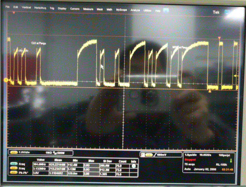The height and width of the screenshot is (187, 246).
Task: Click the cyan channel badge of first Freq row
Action: coord(14,164)
